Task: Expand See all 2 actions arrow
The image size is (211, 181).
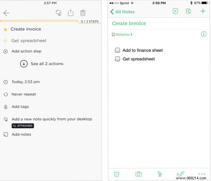Action: (x=24, y=64)
